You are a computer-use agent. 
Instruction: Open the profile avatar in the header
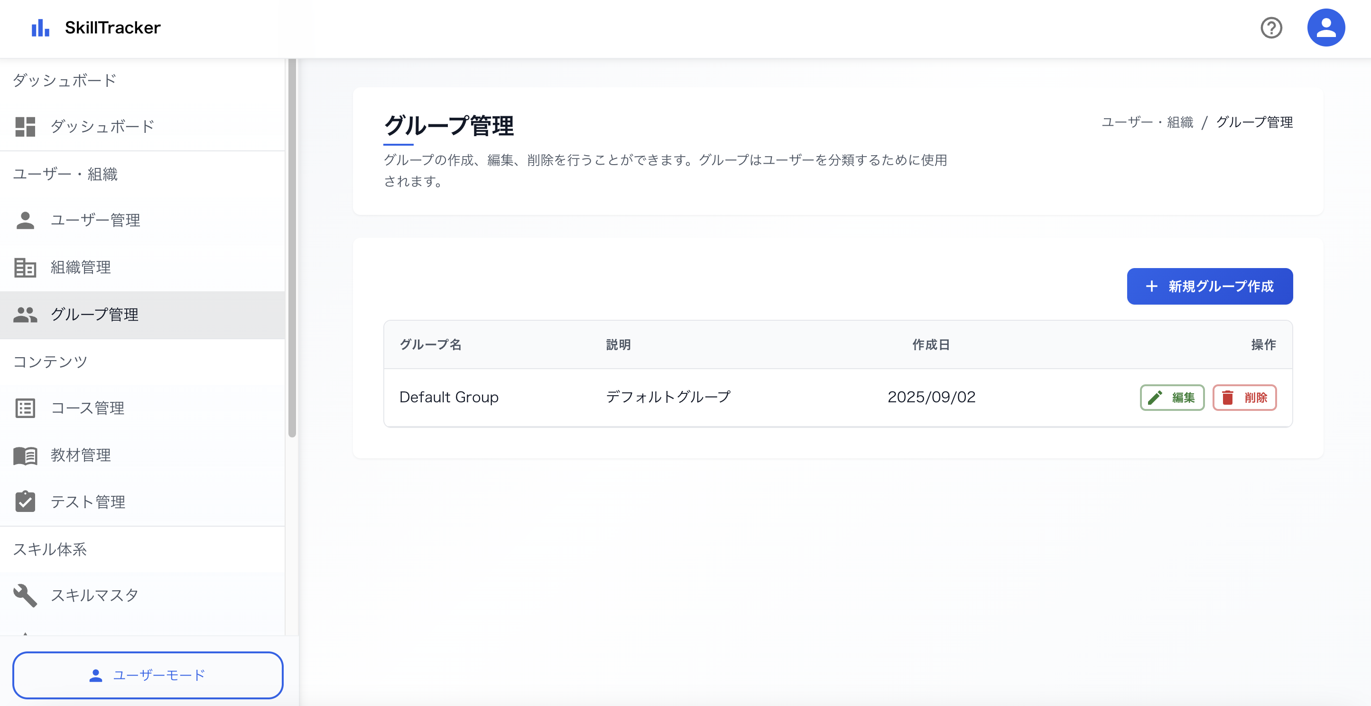pyautogui.click(x=1326, y=27)
